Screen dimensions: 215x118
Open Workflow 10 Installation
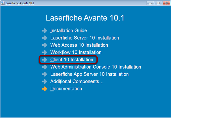(76, 52)
